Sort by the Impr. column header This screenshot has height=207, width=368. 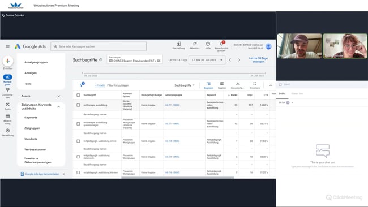(250, 95)
